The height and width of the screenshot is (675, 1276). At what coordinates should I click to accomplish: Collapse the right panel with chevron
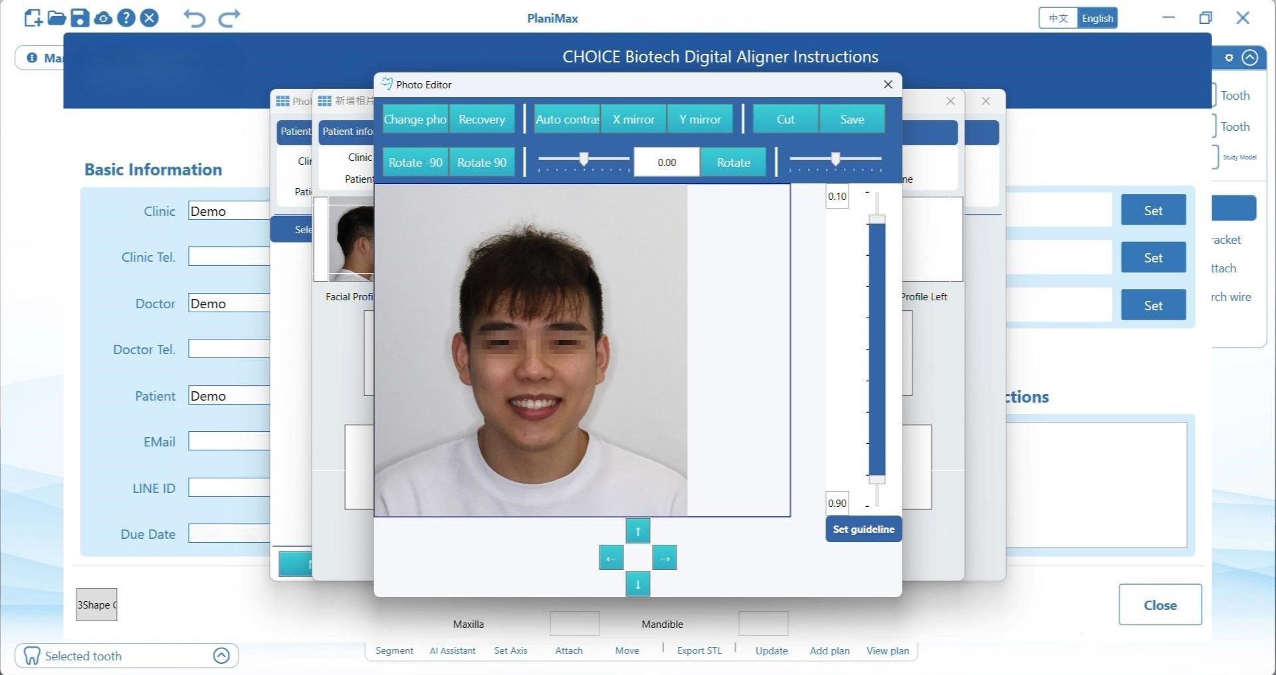[1250, 58]
